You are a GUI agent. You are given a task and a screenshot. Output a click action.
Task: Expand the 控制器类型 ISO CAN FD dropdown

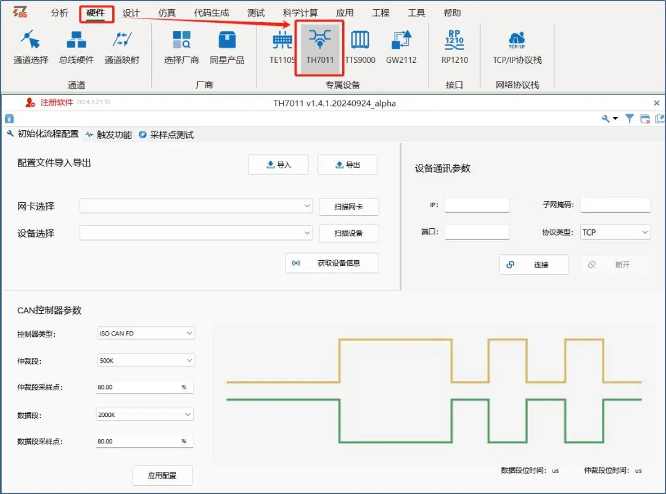click(x=146, y=333)
